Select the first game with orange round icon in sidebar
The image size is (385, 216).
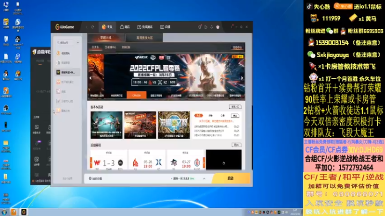(67, 53)
